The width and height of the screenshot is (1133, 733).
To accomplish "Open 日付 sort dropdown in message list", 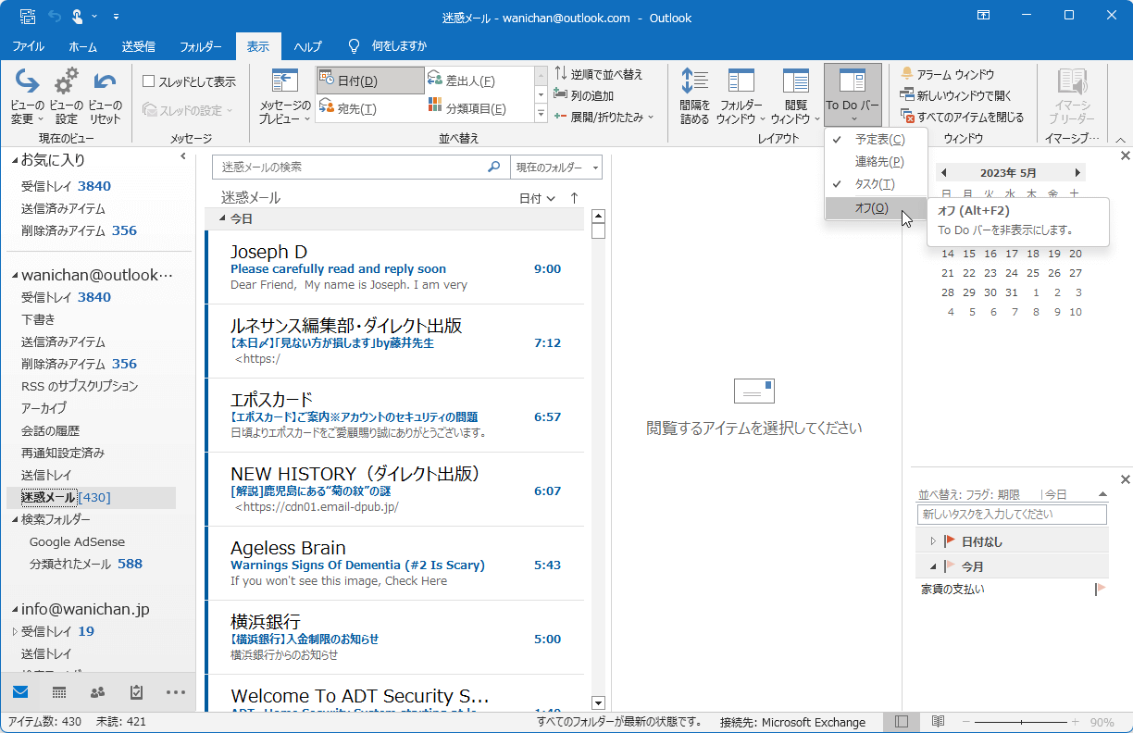I will [537, 198].
